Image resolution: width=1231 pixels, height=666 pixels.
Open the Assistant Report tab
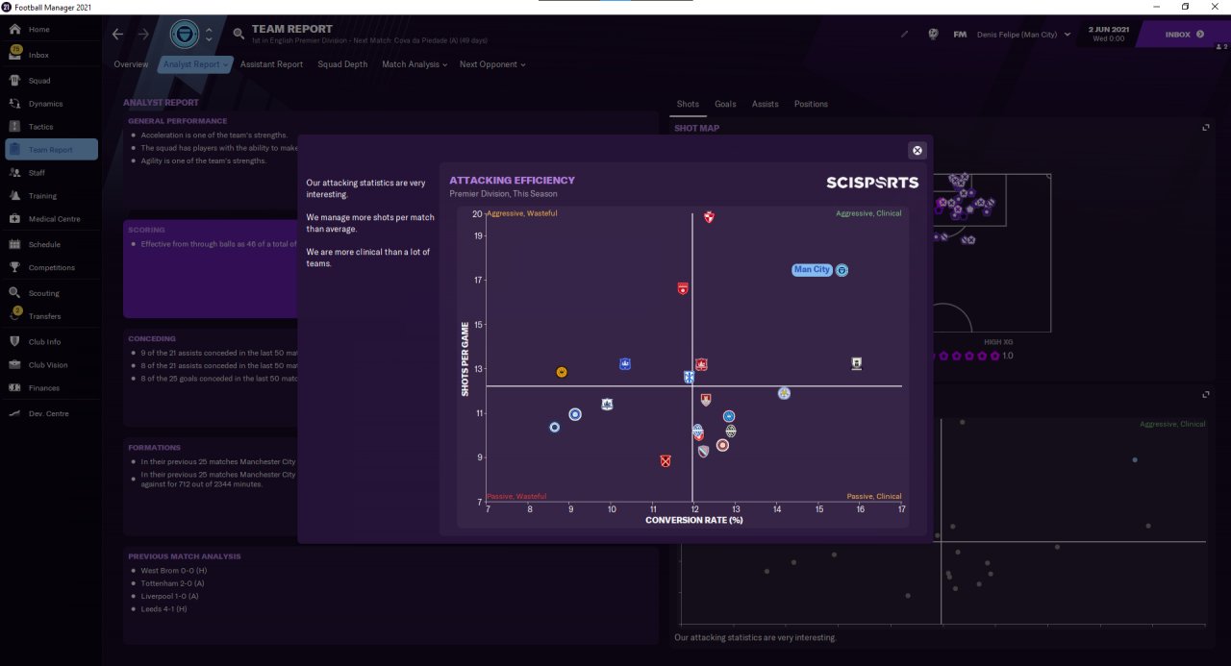point(271,64)
